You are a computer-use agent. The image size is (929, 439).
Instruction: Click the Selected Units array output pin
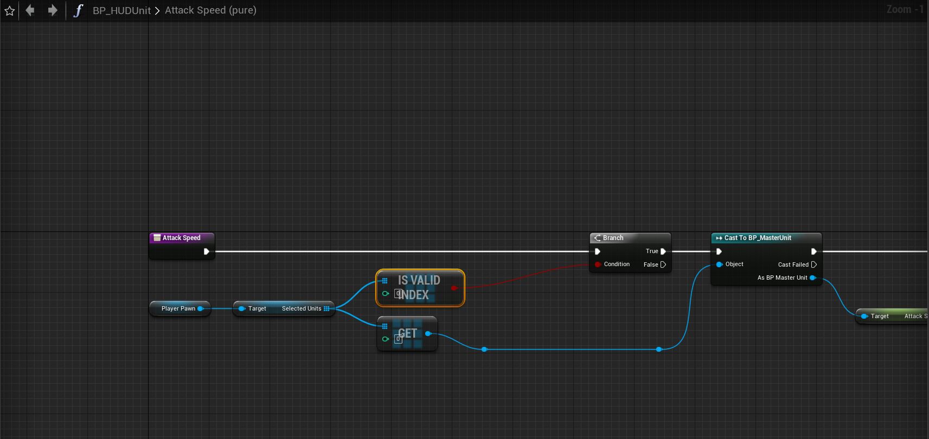[326, 308]
